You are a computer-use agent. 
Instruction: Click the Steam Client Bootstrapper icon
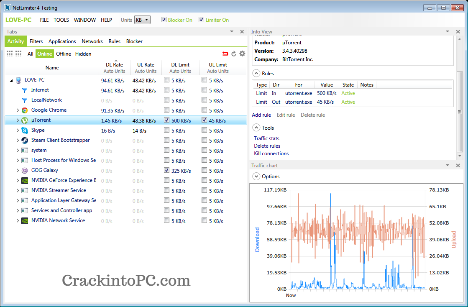(x=25, y=141)
